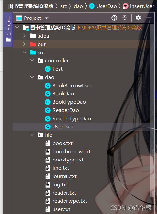Image resolution: width=157 pixels, height=214 pixels.
Task: Select the booktype.txt file name
Action: [68, 160]
